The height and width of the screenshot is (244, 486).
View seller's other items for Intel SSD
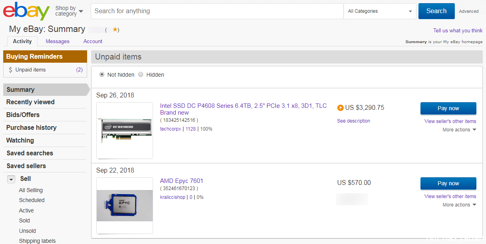coord(450,121)
